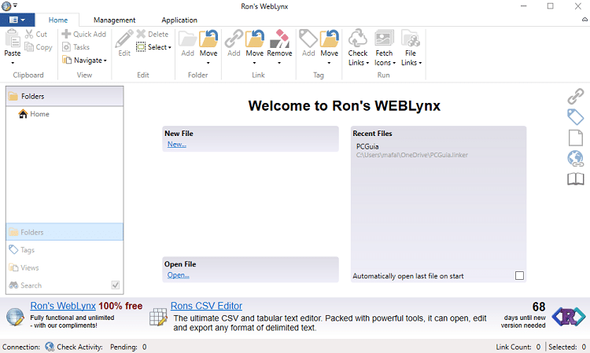Click Pending count in the status bar

(128, 347)
